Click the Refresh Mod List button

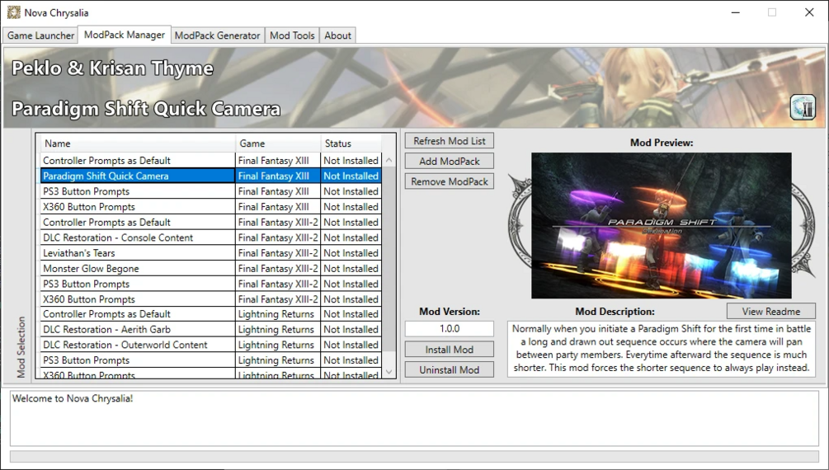click(x=450, y=141)
